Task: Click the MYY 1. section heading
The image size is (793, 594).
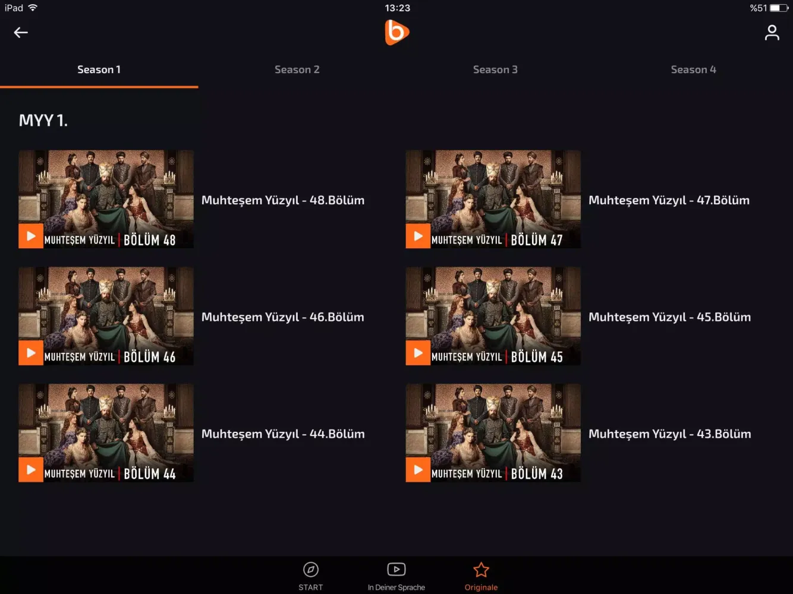Action: pos(43,121)
